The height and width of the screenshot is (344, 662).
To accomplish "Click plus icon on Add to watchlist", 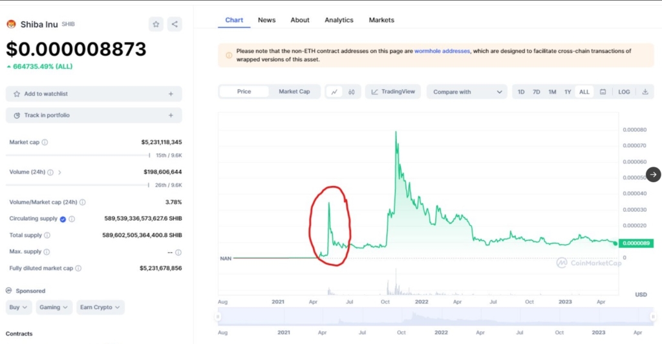I will (171, 94).
